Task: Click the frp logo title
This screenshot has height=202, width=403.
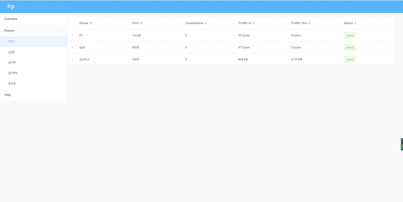Action: pos(11,6)
